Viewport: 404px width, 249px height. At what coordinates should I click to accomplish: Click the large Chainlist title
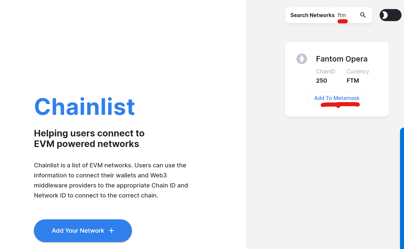point(84,107)
